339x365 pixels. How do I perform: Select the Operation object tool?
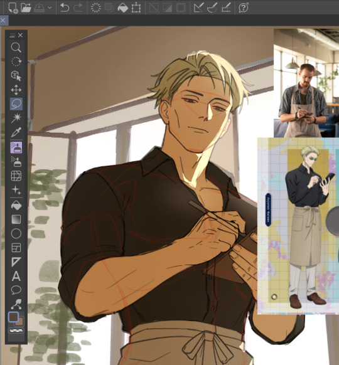tap(16, 75)
